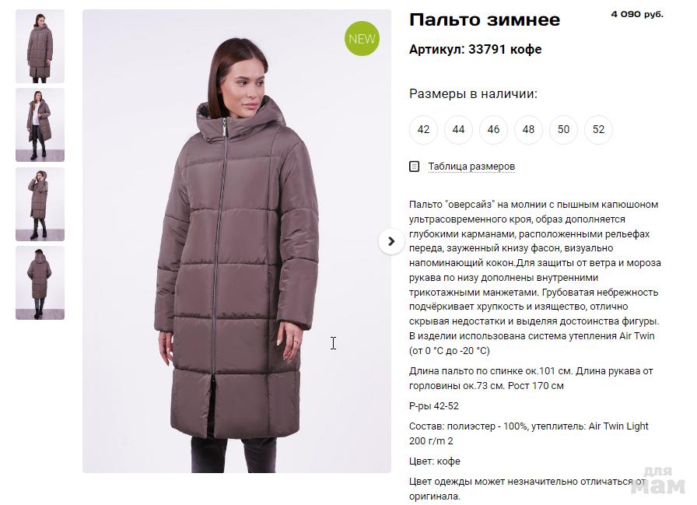Select size 46
This screenshot has width=697, height=505.
[493, 130]
